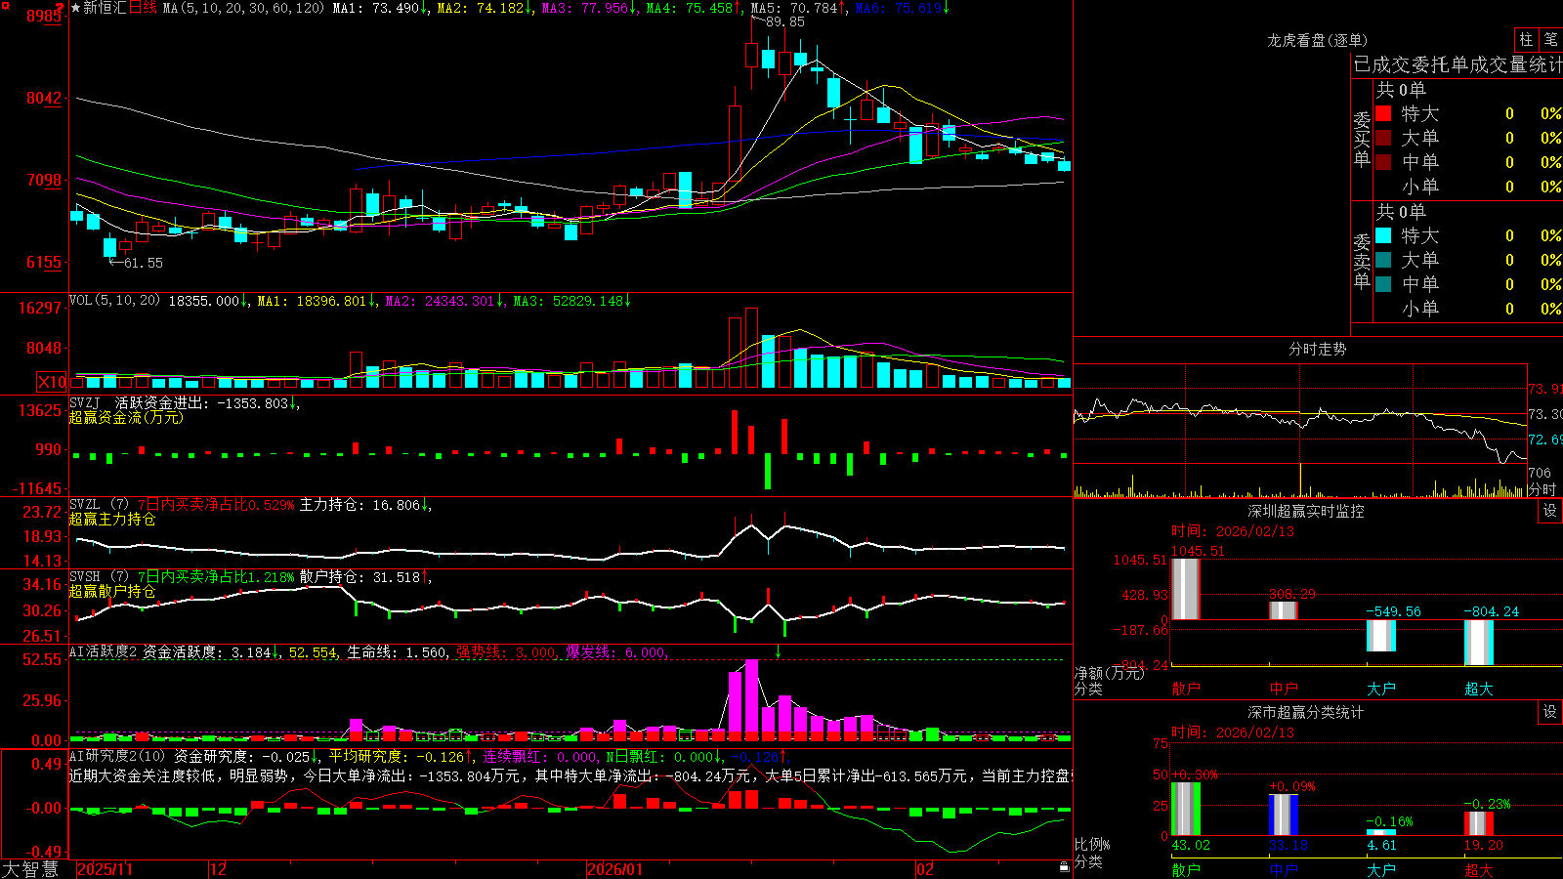Click the dark red 中单 buy-order swatch
The width and height of the screenshot is (1563, 879).
pos(1383,161)
